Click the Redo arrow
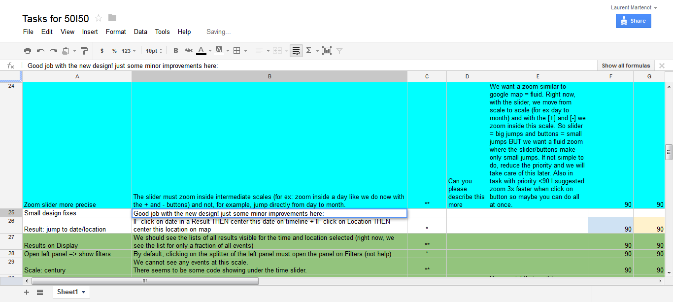Viewport: 673px width, 302px height. tap(53, 51)
